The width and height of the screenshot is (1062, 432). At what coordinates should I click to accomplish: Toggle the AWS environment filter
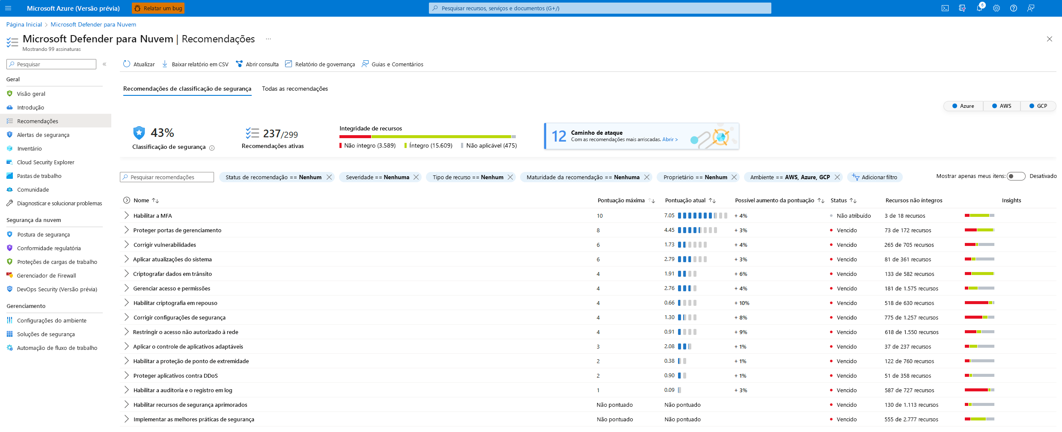tap(1002, 106)
